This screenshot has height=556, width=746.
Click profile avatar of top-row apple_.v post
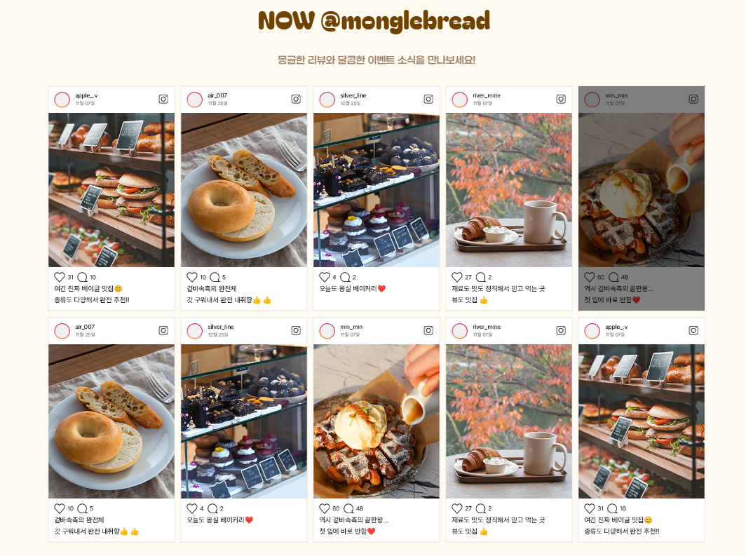click(62, 100)
